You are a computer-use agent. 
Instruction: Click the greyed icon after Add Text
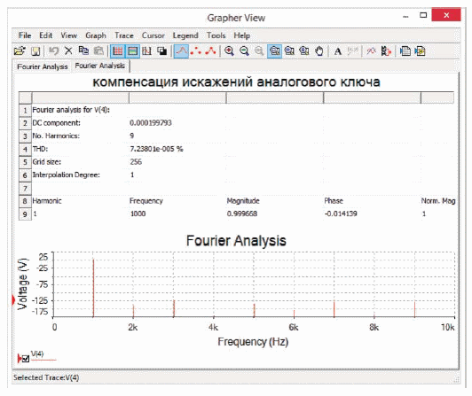coord(352,50)
